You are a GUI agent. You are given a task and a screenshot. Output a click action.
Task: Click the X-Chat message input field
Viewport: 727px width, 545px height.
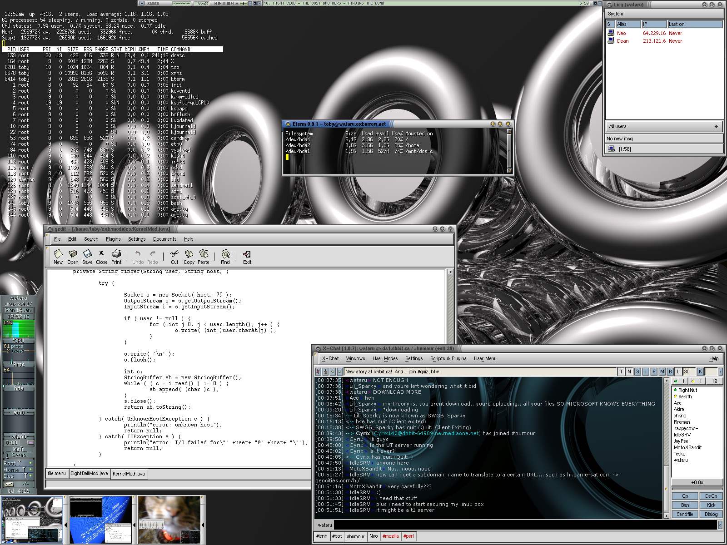526,525
